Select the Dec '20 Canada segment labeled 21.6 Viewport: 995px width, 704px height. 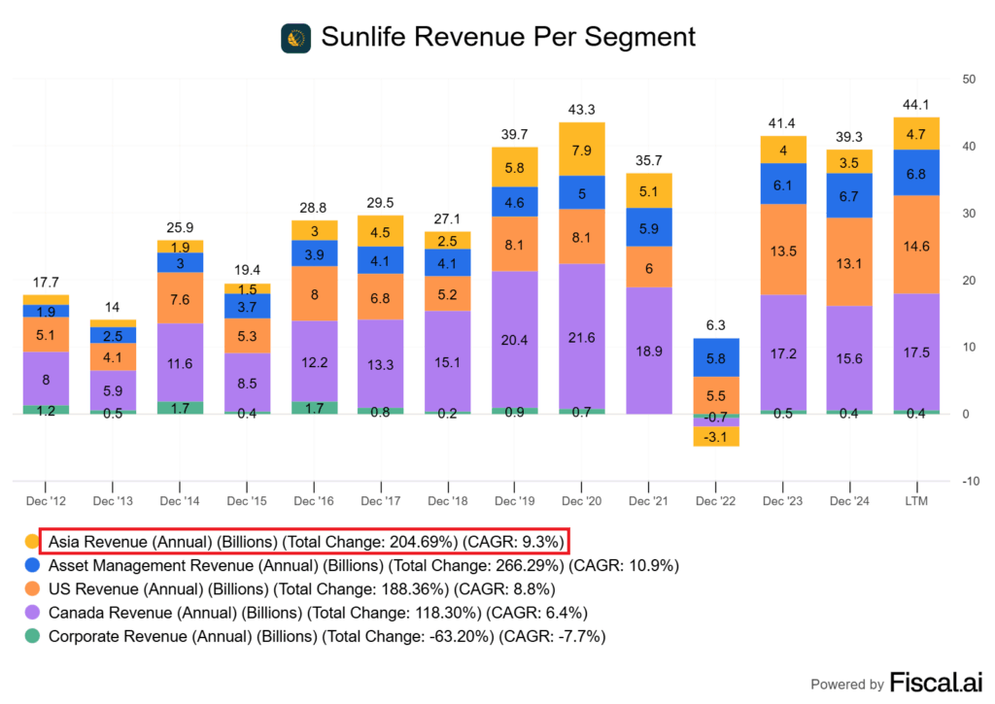(x=581, y=335)
